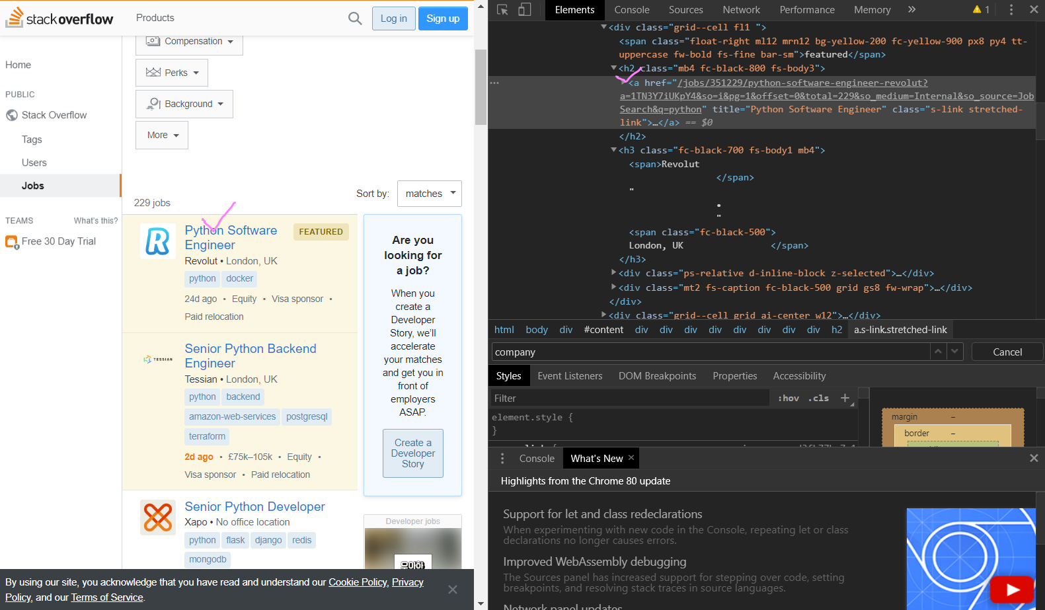Open the Cookie Policy link
This screenshot has width=1045, height=610.
[358, 582]
